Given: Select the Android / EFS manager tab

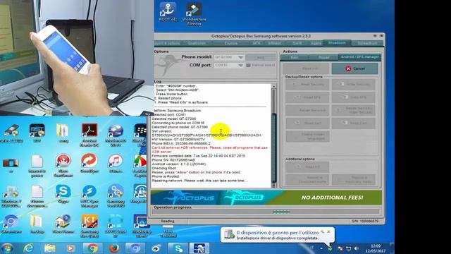Looking at the screenshot, I should point(359,57).
